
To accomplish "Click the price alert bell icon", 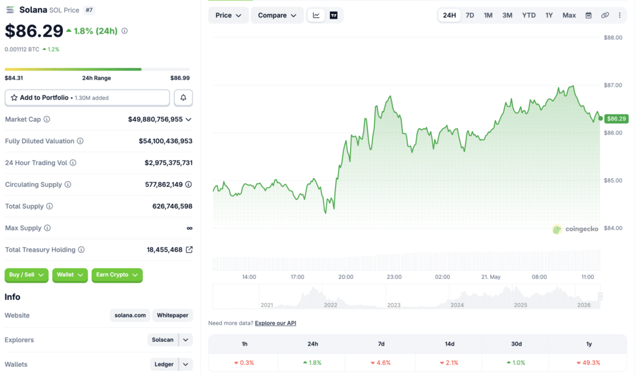I will click(183, 97).
